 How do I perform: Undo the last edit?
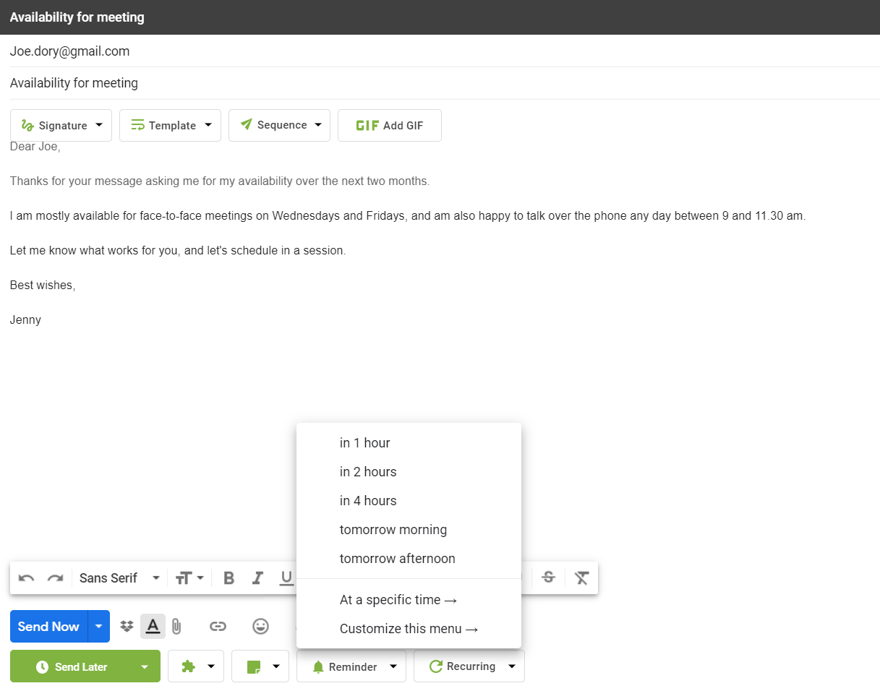click(27, 578)
